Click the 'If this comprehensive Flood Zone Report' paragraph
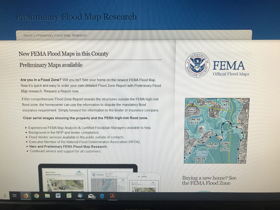Screen dimensions: 280x210 pyautogui.click(x=90, y=105)
